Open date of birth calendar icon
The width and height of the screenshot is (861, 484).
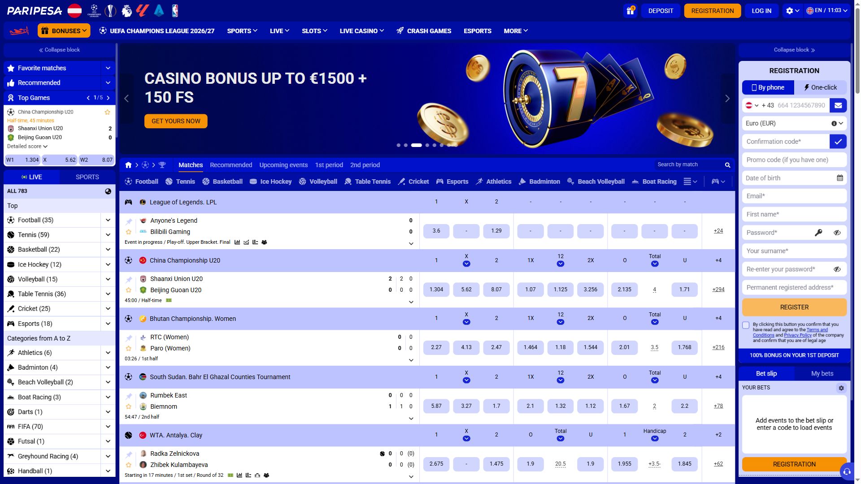tap(840, 178)
